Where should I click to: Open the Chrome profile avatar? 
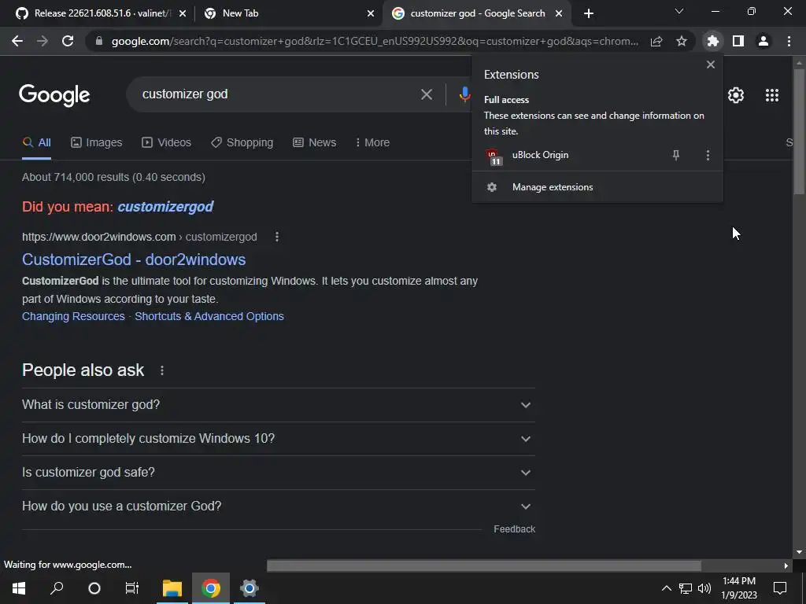pos(763,41)
